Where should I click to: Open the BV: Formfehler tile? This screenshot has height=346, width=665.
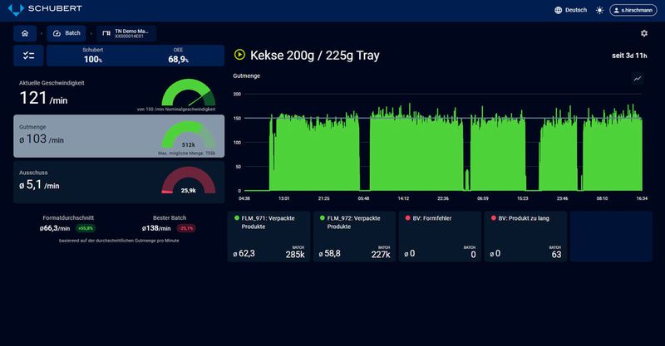(x=441, y=236)
